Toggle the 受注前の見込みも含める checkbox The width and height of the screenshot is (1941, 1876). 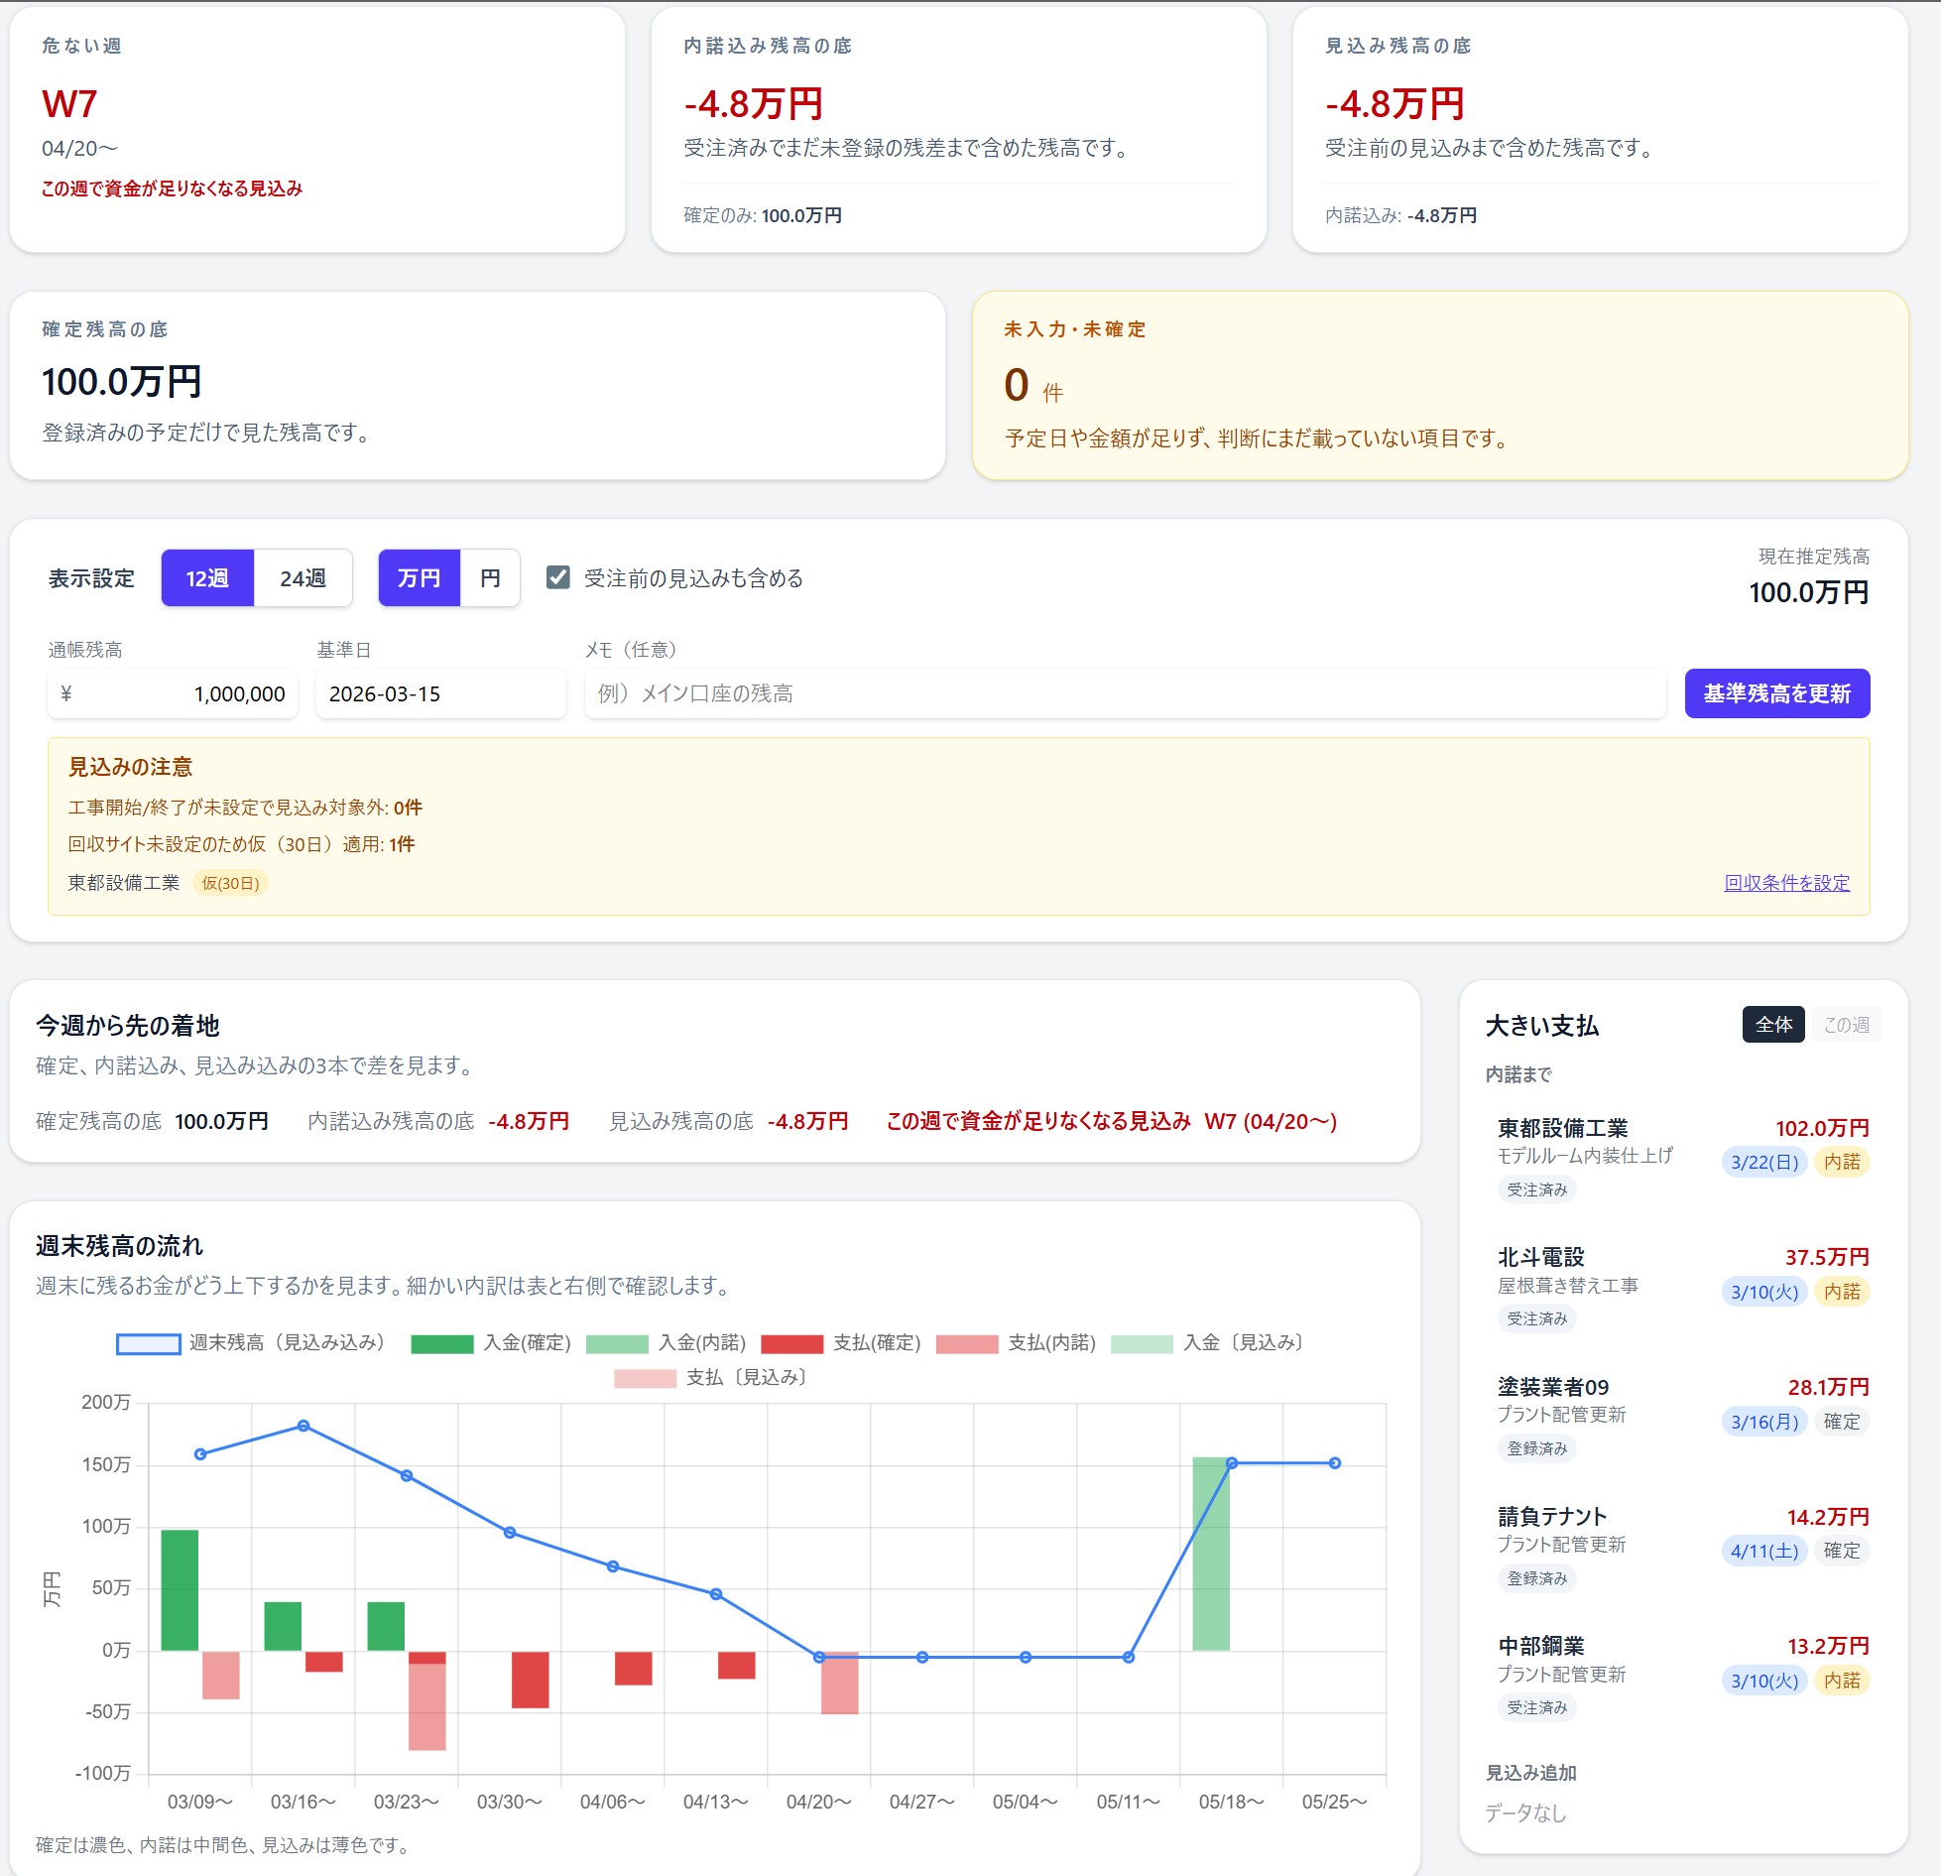558,577
